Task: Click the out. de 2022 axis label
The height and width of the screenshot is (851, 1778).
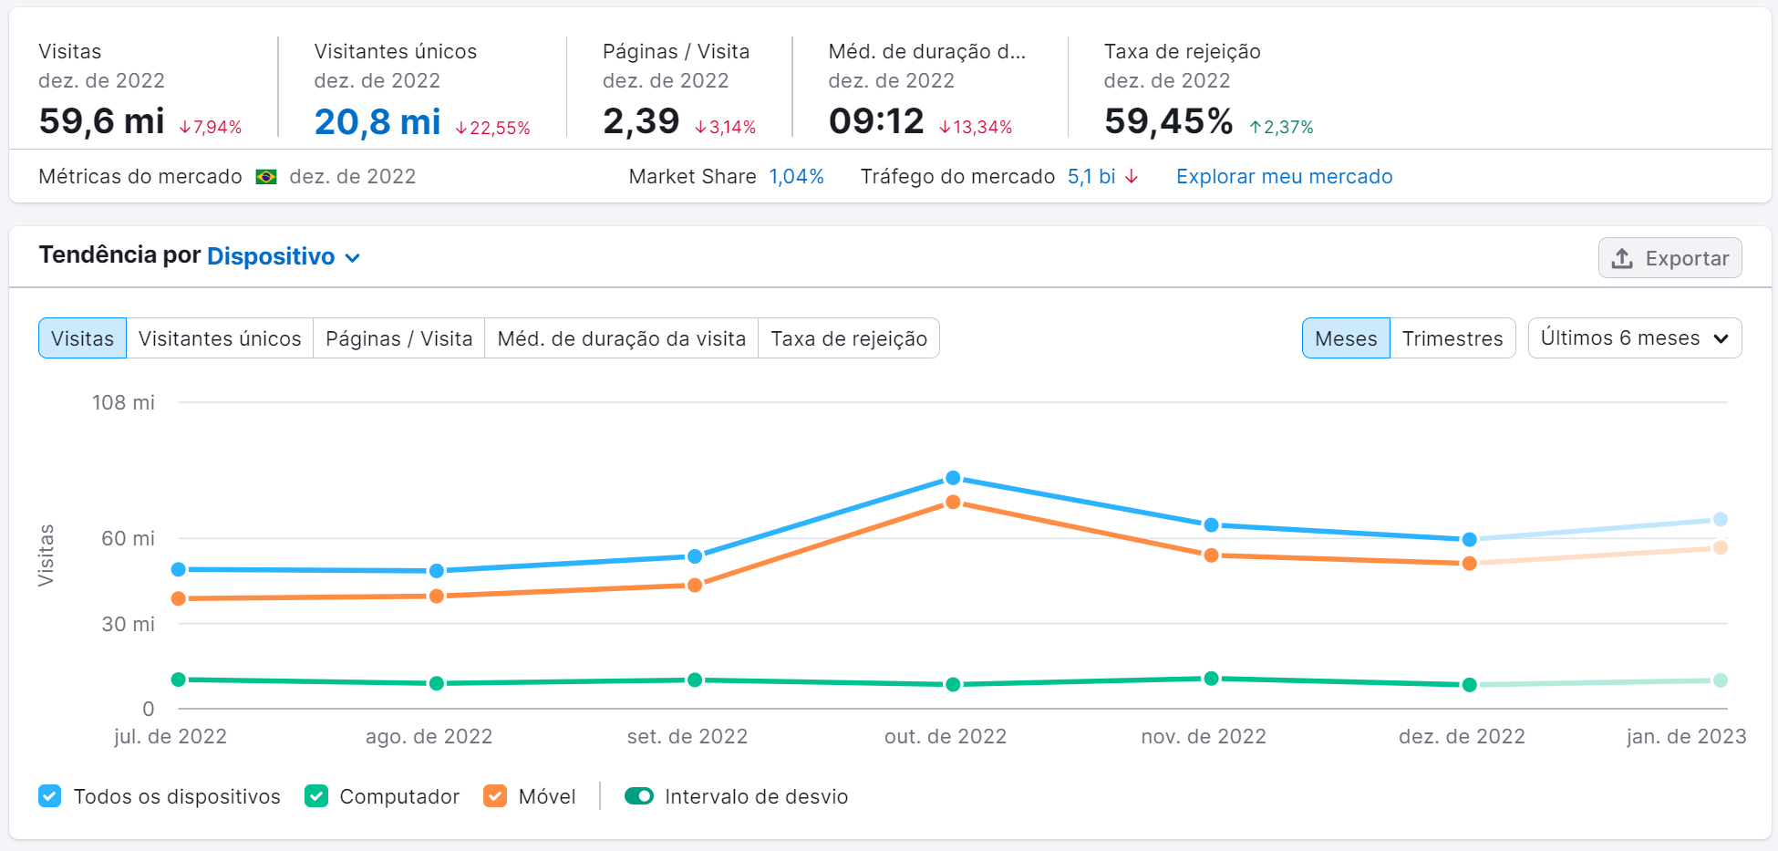Action: pyautogui.click(x=946, y=736)
